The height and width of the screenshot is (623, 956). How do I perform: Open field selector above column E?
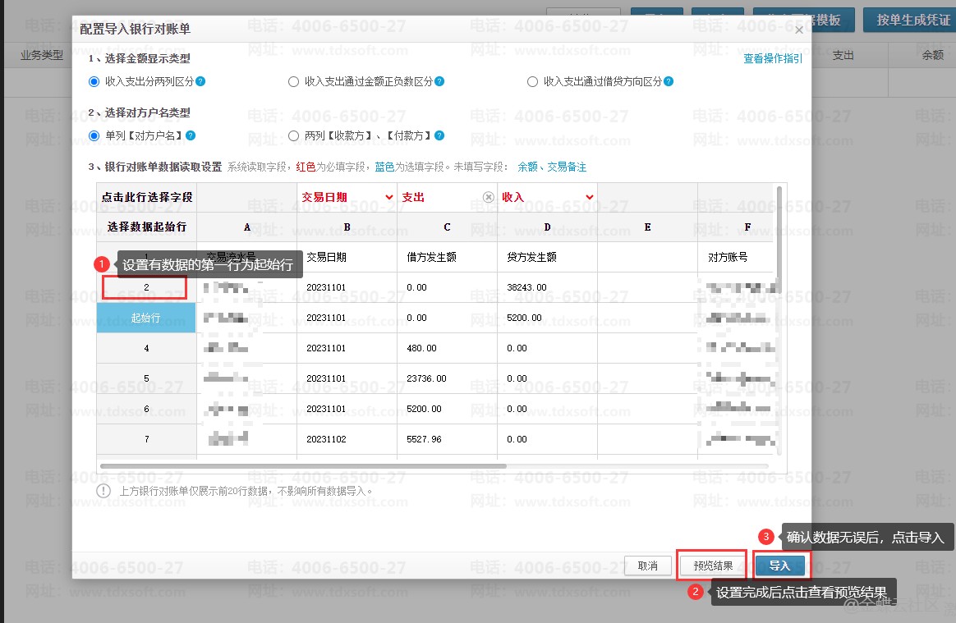pos(647,197)
